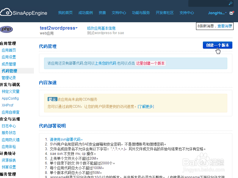Viewport: 238px width, 178px height.
Task: Open XHProf in the sidebar
Action: coord(7,105)
